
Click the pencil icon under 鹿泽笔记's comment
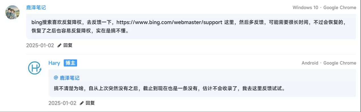coord(59,45)
